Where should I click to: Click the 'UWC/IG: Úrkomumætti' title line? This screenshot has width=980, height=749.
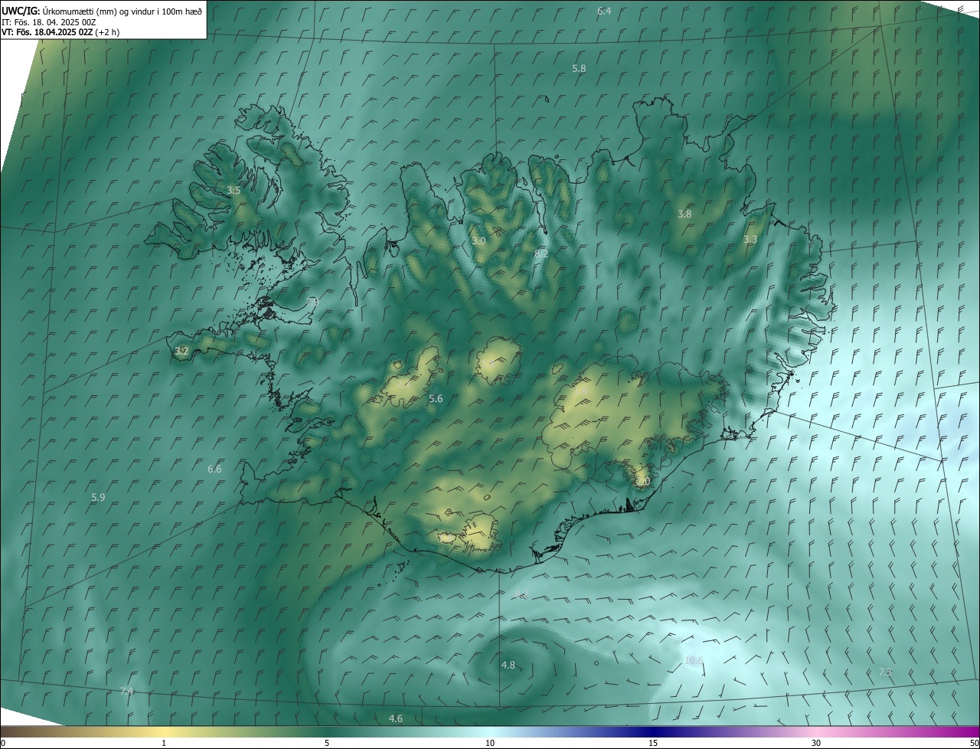103,11
